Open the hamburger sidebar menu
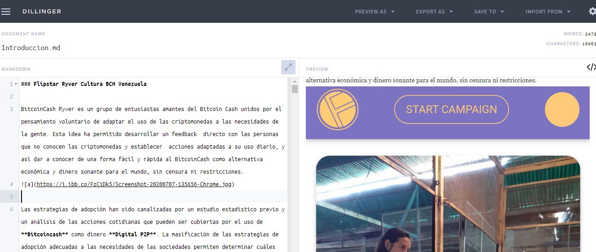 6,12
